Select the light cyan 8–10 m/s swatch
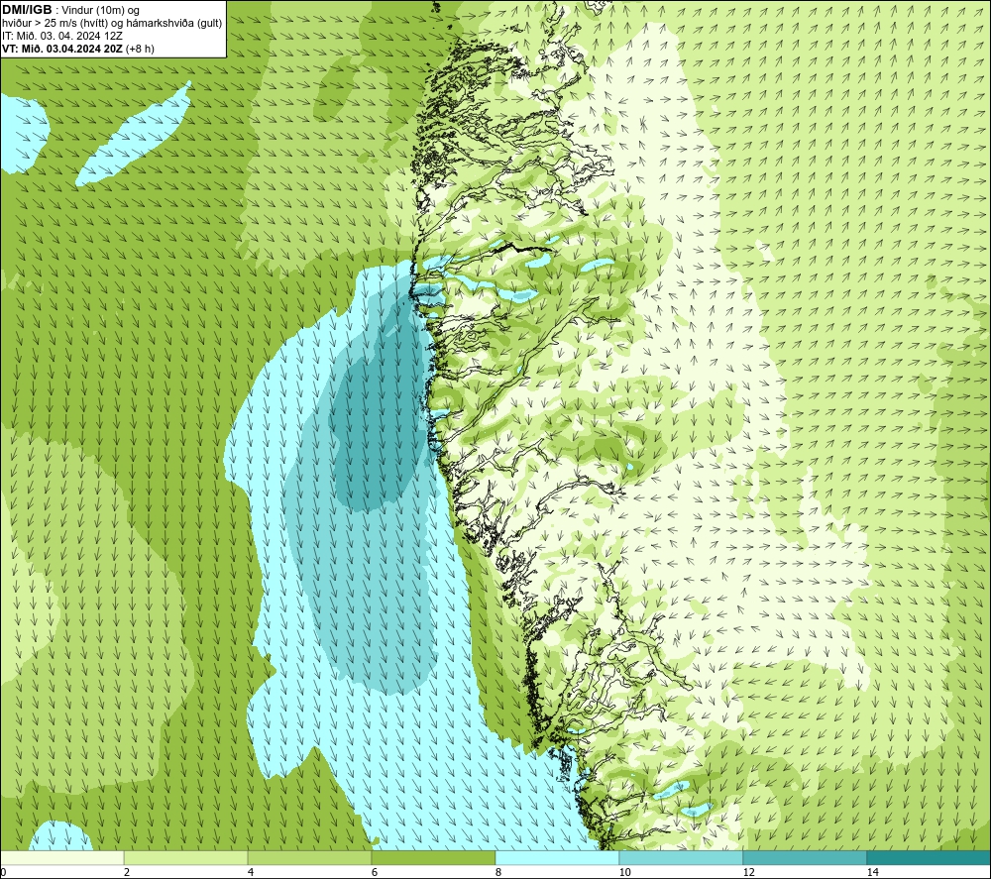Screen dimensions: 991x879 click(x=557, y=858)
